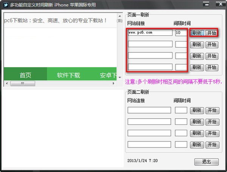
Task: Click 刷新 in page two third row
Action: tap(197, 134)
